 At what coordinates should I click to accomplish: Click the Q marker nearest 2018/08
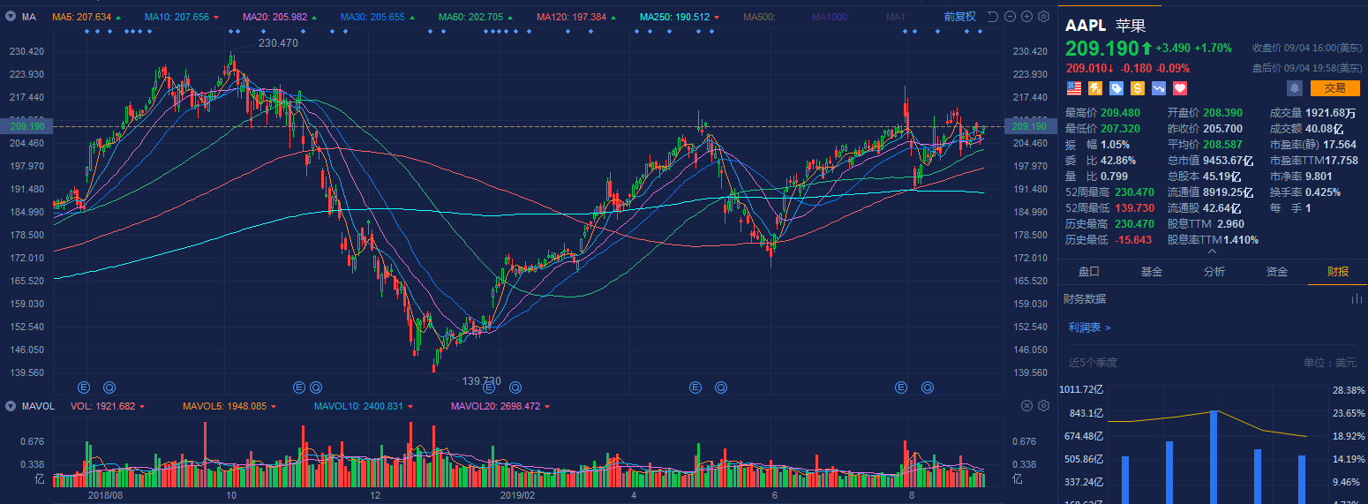pyautogui.click(x=109, y=387)
